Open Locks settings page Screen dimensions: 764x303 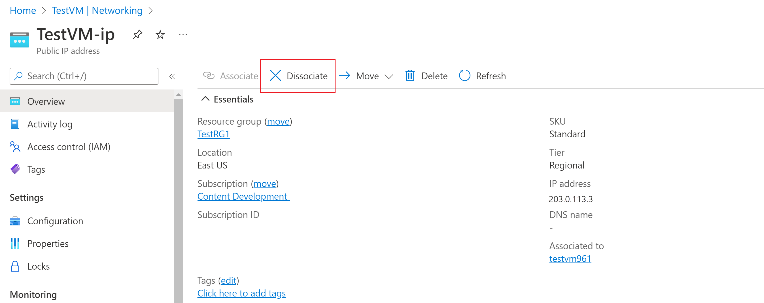click(x=87, y=266)
